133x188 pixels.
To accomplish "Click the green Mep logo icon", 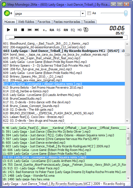I will click(7, 13).
